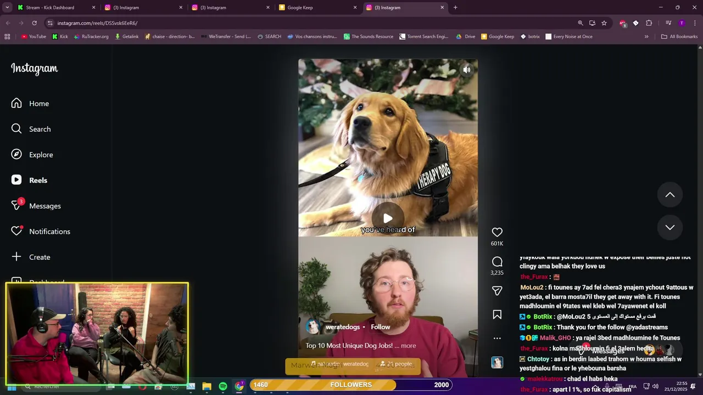Screen dimensions: 703x395
Task: Reload the page with the refresh icon
Action: (34, 23)
